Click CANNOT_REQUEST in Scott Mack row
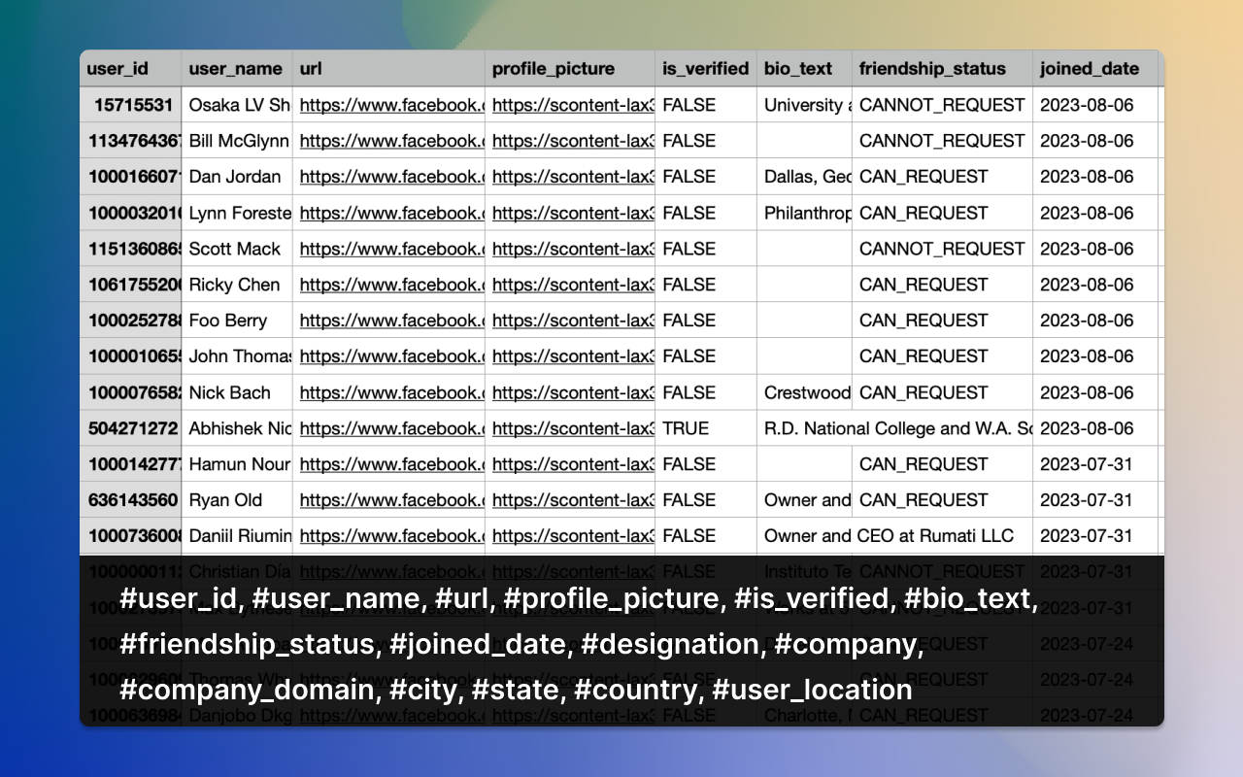This screenshot has width=1243, height=777. click(x=943, y=249)
